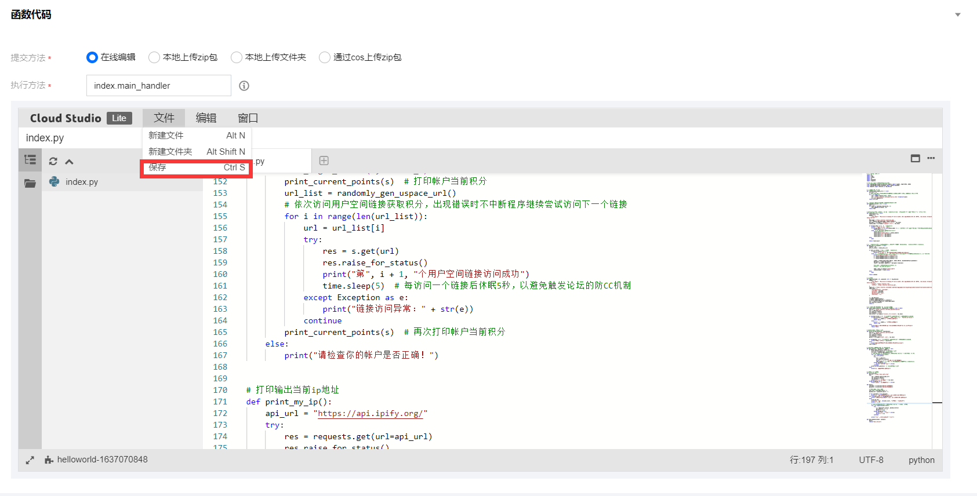
Task: Open a new editor tab with plus icon
Action: [x=324, y=161]
